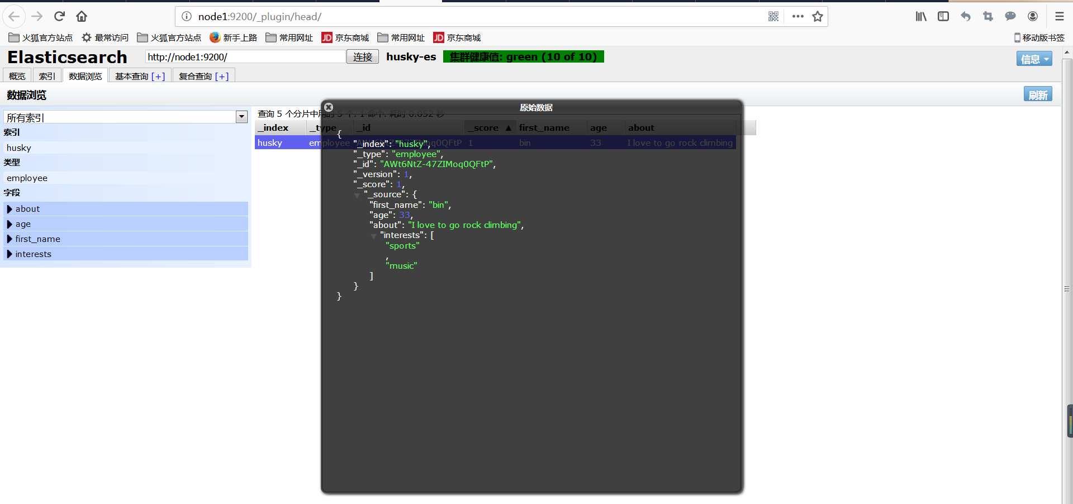Viewport: 1073px width, 504px height.
Task: Select the husky result row cell
Action: pyautogui.click(x=281, y=142)
